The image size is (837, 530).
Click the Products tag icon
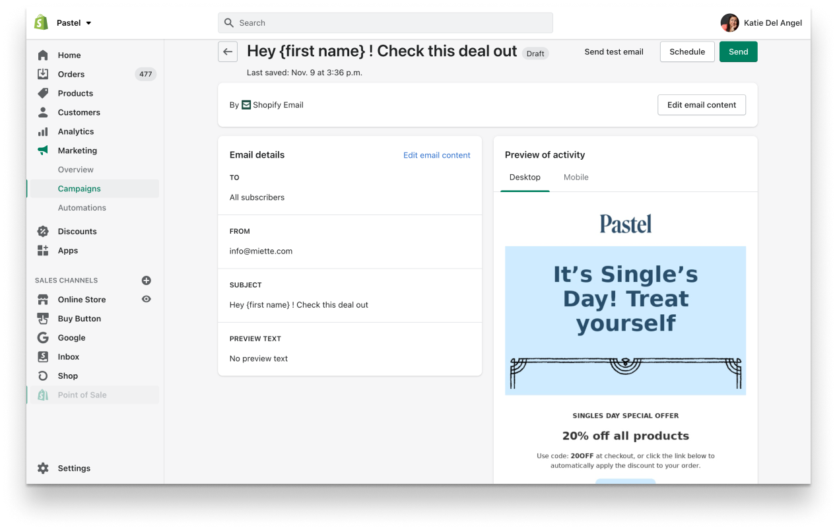click(43, 94)
